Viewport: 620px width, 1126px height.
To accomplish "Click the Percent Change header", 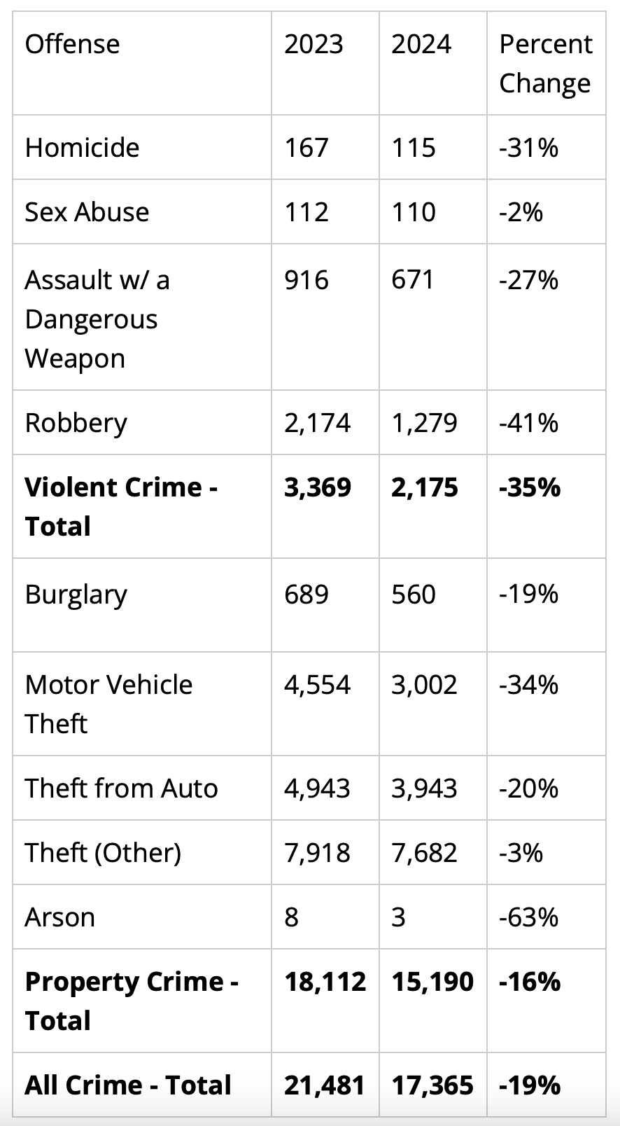I will [x=546, y=63].
